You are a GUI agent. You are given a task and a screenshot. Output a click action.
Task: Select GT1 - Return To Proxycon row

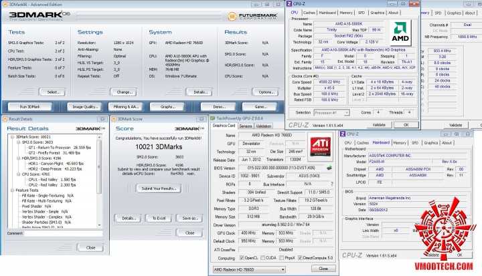click(x=60, y=148)
